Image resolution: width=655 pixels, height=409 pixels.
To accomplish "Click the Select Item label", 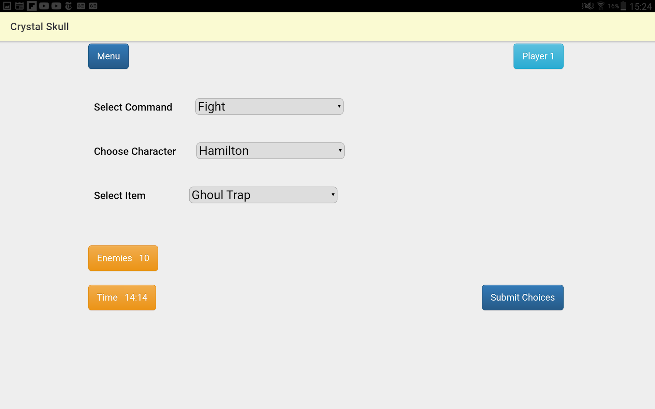I will click(x=120, y=196).
